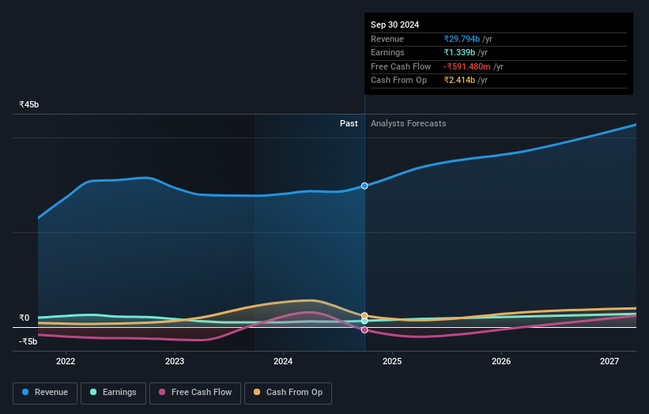Click the blue Revenue data point marker
The width and height of the screenshot is (649, 414).
(364, 186)
